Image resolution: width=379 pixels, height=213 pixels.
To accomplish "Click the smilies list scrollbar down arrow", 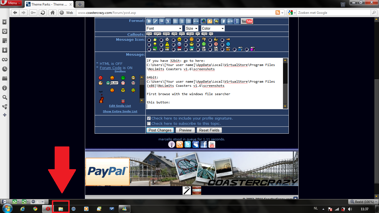I will tap(142, 100).
